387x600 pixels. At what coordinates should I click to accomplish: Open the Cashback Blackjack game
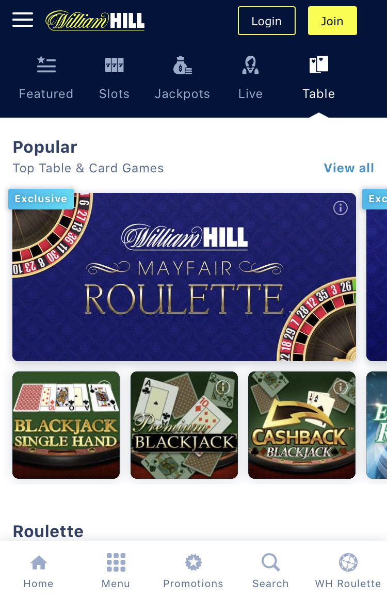point(302,425)
